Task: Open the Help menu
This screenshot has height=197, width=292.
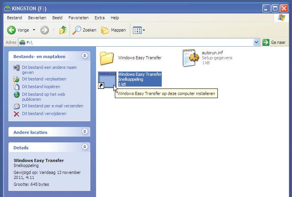Action: pyautogui.click(x=115, y=18)
